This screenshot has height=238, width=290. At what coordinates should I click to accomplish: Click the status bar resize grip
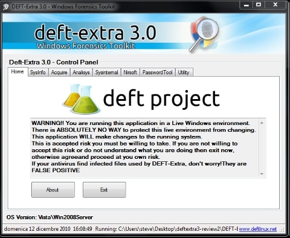(x=283, y=230)
